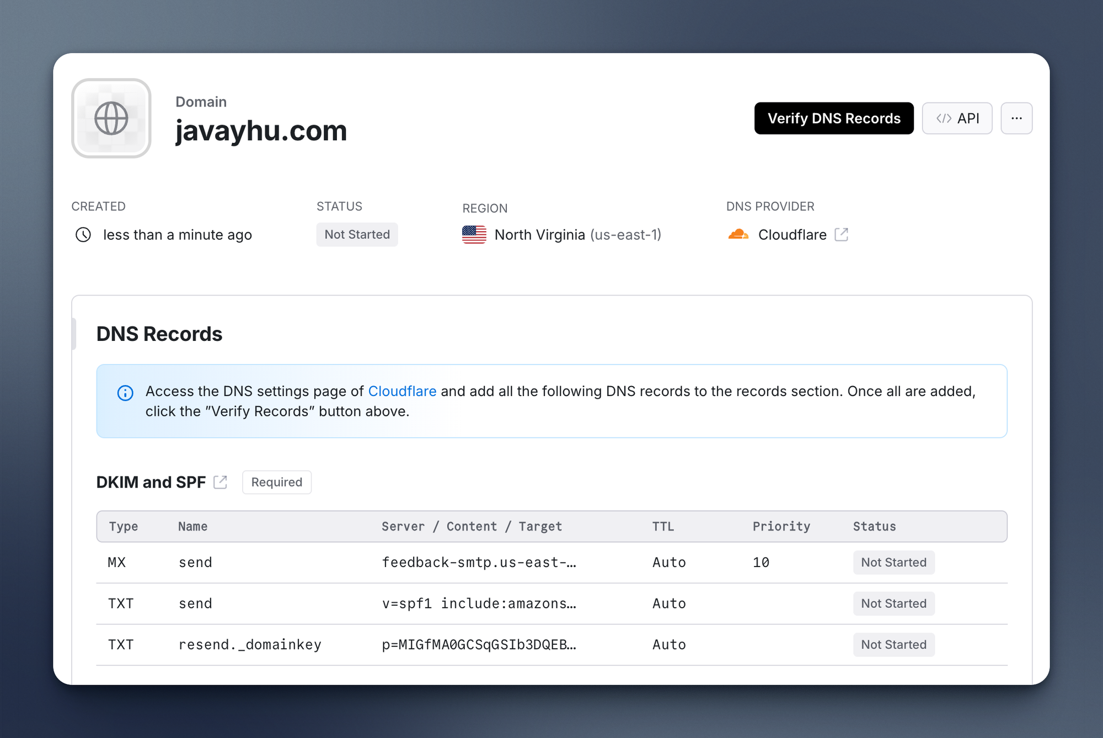Click the Verify DNS Records button
The width and height of the screenshot is (1103, 738).
pyautogui.click(x=833, y=118)
